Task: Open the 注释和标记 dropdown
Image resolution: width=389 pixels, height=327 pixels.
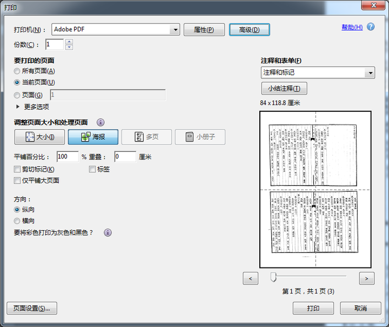Action: click(371, 72)
